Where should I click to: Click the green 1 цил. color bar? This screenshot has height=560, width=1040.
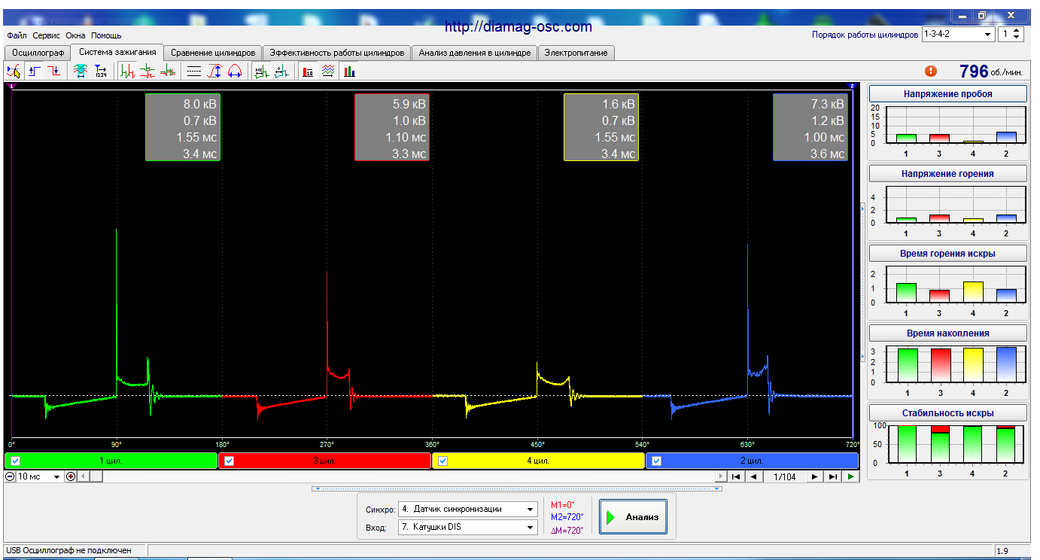[111, 461]
